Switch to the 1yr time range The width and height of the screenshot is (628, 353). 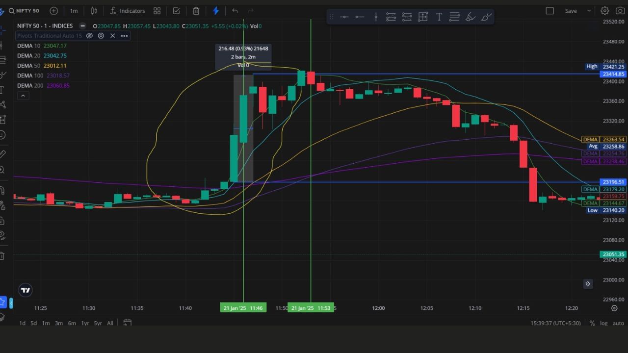click(85, 323)
